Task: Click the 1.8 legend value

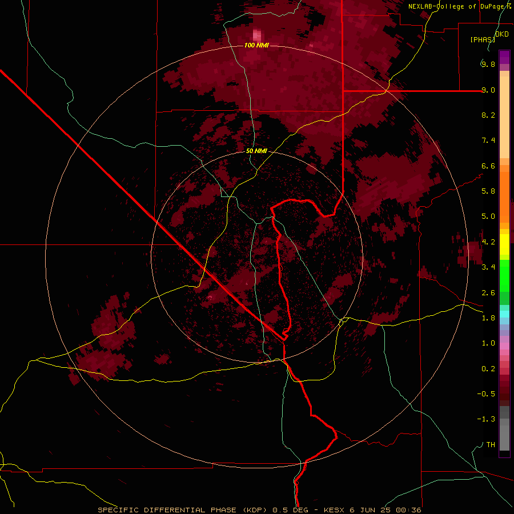Action: pos(488,318)
